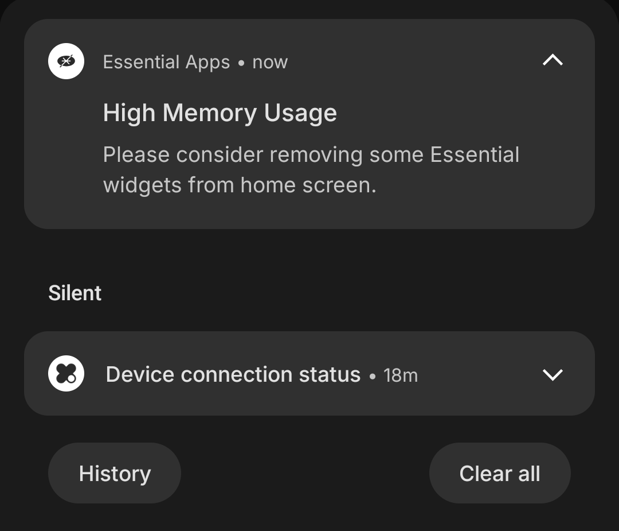The width and height of the screenshot is (619, 531).
Task: Tap the "Silent" section header
Action: pyautogui.click(x=75, y=293)
